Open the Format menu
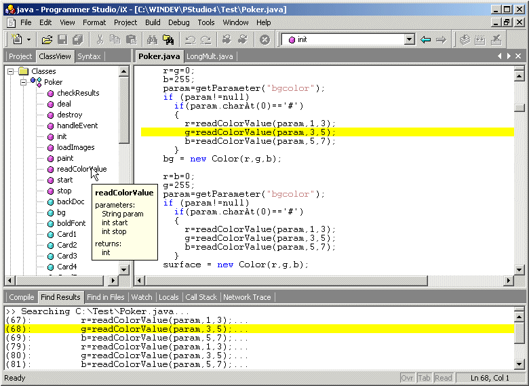 tap(94, 22)
